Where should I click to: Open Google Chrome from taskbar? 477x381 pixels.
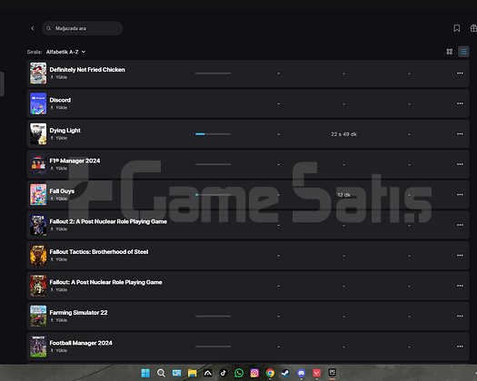[270, 373]
